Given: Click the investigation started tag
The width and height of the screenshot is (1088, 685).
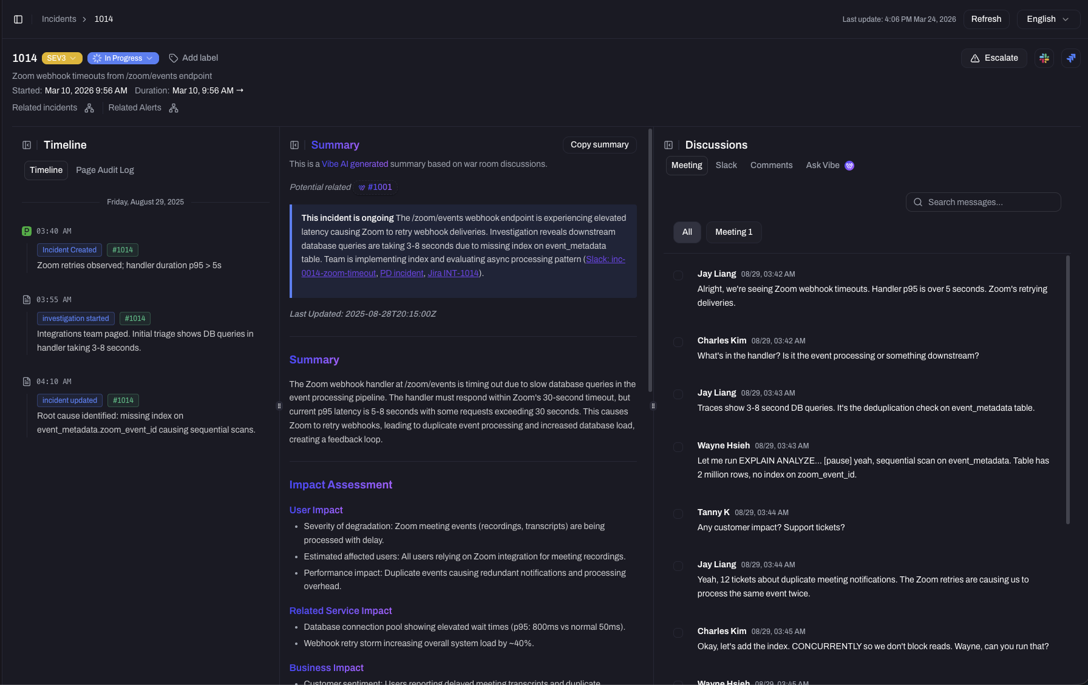Looking at the screenshot, I should pos(76,319).
